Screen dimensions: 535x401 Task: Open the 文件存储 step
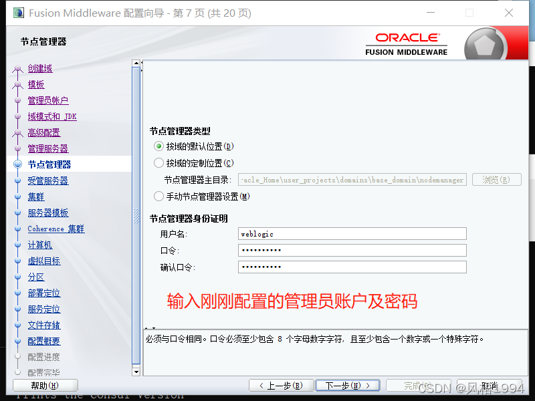click(x=44, y=325)
